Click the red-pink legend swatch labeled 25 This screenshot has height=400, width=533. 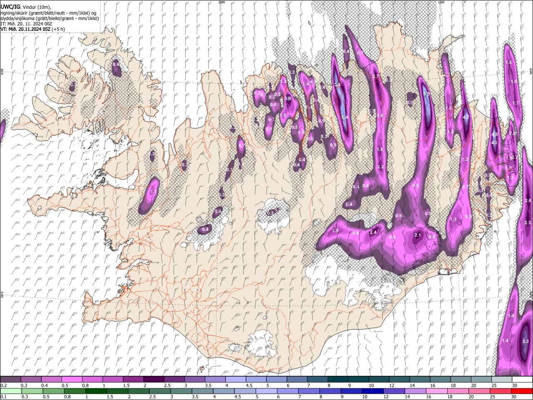coord(501,391)
